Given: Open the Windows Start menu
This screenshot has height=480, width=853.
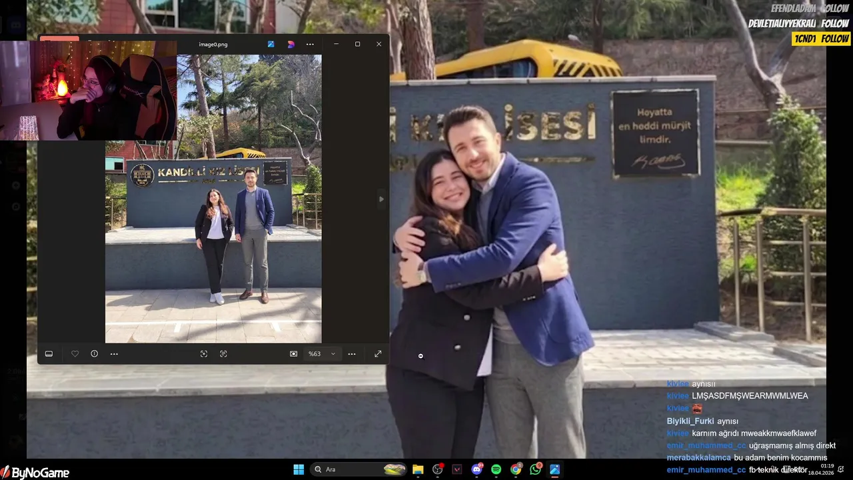Looking at the screenshot, I should 299,469.
